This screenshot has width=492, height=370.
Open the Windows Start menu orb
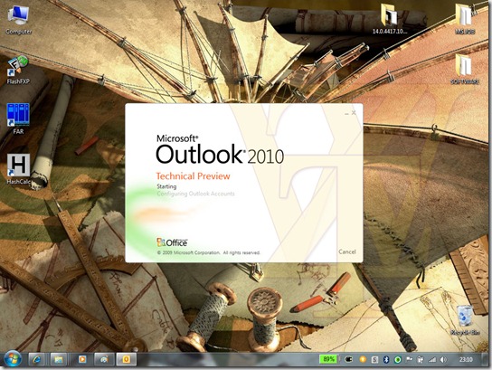coord(13,359)
